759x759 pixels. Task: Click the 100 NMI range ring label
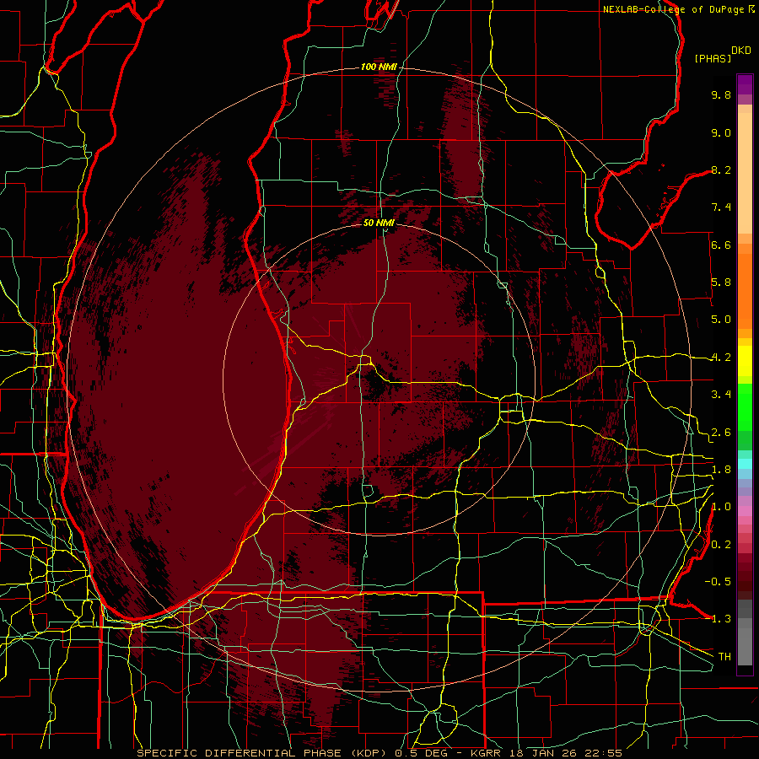379,67
